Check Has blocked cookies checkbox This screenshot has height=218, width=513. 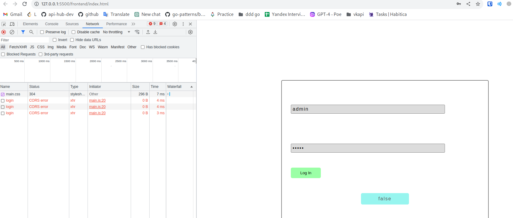click(x=143, y=47)
